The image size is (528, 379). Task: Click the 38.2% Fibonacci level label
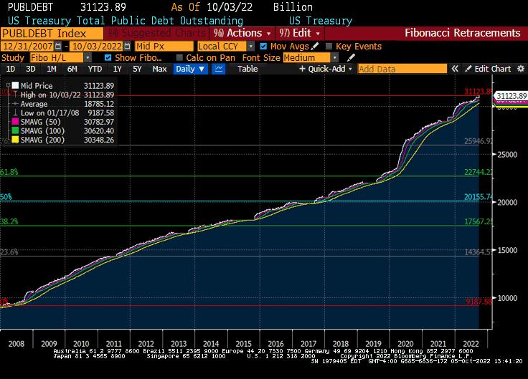(x=9, y=221)
